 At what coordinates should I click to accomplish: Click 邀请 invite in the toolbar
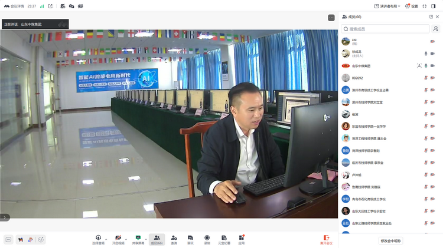174,240
